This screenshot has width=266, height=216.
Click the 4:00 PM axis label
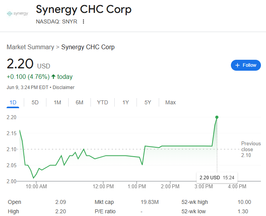(x=237, y=186)
